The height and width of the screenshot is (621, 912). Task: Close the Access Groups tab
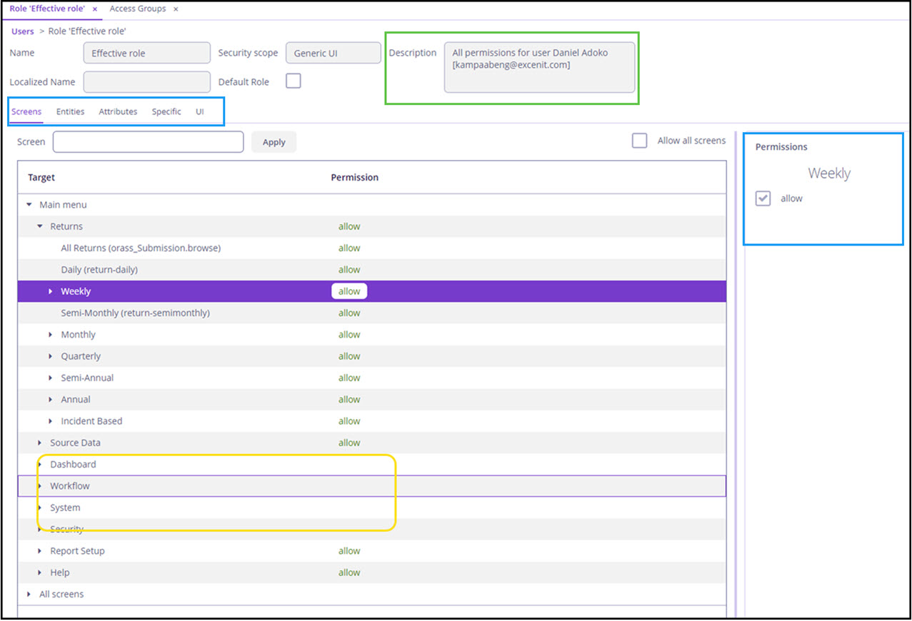(176, 9)
